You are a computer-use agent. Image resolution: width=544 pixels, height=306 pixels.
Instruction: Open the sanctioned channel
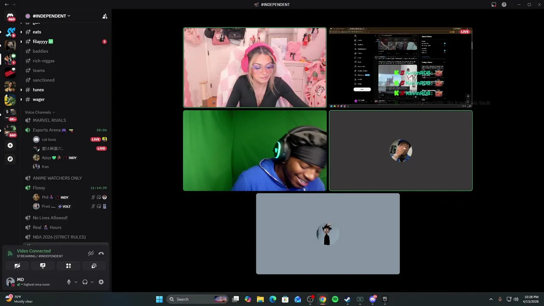66,80
